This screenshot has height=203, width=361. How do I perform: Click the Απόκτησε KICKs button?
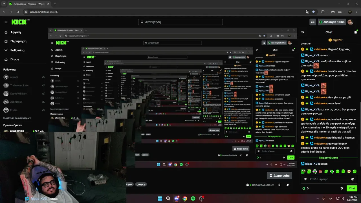[x=332, y=22]
